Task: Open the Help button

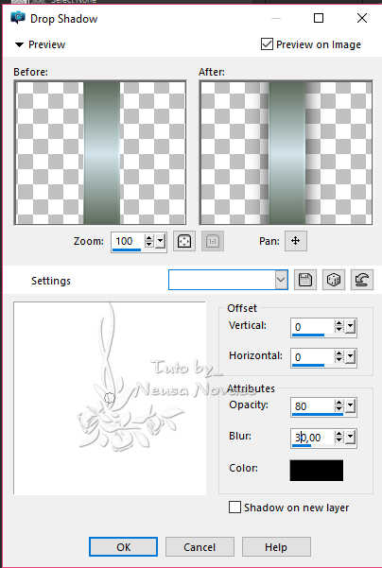Action: click(x=276, y=547)
